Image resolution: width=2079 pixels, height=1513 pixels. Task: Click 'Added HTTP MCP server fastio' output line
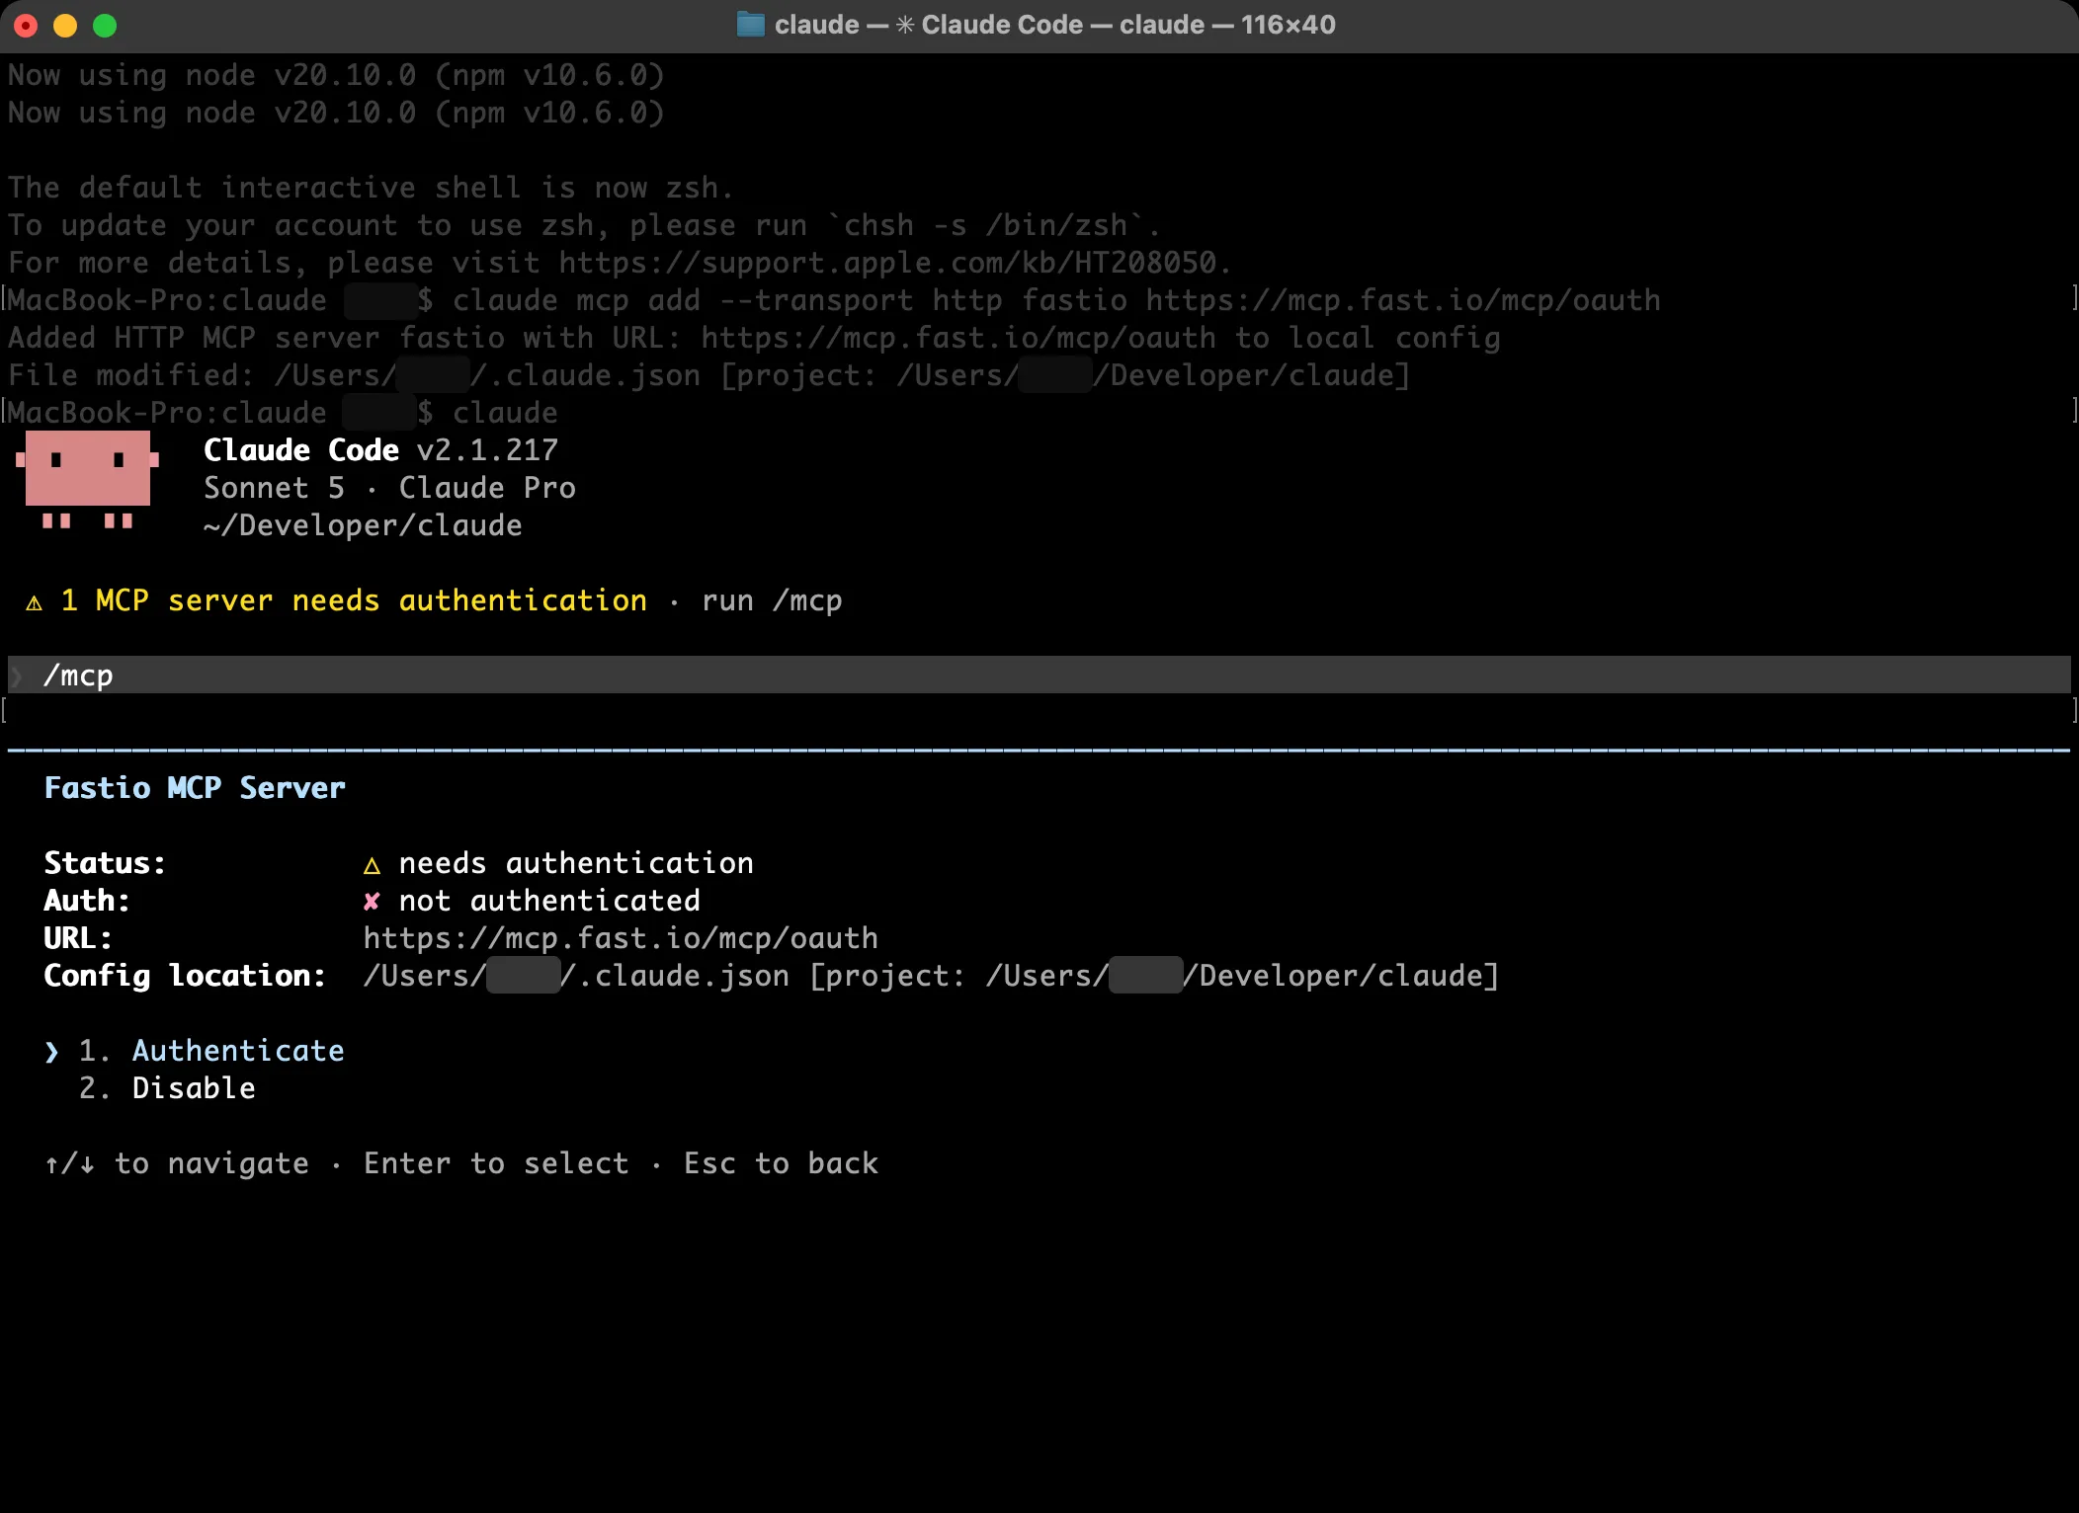pos(754,338)
